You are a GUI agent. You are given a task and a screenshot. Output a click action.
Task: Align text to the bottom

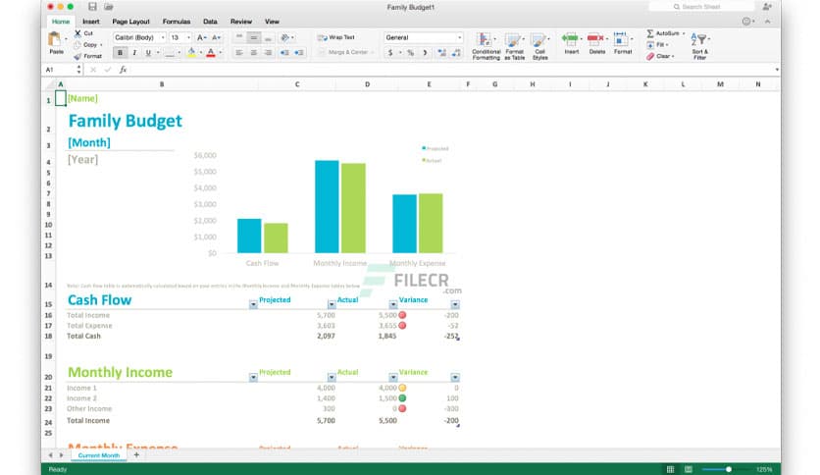tap(268, 37)
